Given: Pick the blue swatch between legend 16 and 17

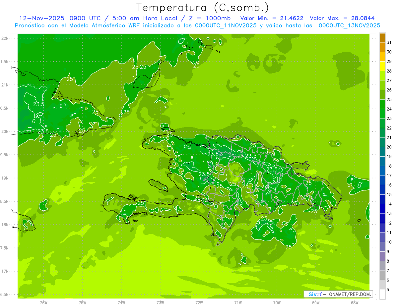Looking at the screenshot, I should tap(382, 180).
